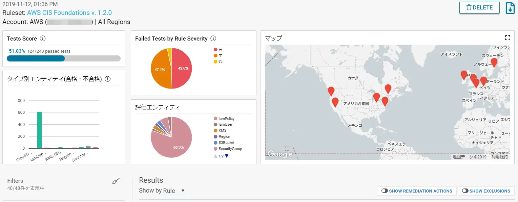Select the Oregon map pin
Viewport: 518px width, 202px height.
pos(331,92)
